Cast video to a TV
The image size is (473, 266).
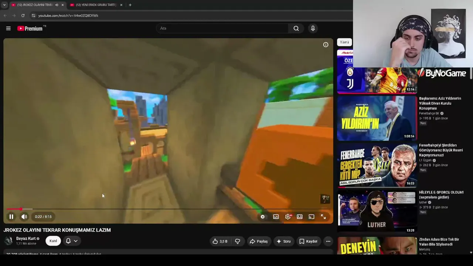tap(312, 217)
